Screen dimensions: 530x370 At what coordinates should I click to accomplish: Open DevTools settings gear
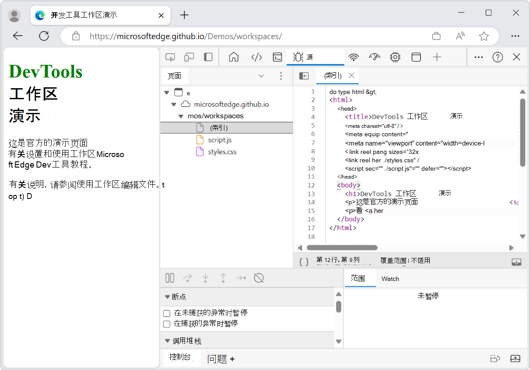coord(395,57)
